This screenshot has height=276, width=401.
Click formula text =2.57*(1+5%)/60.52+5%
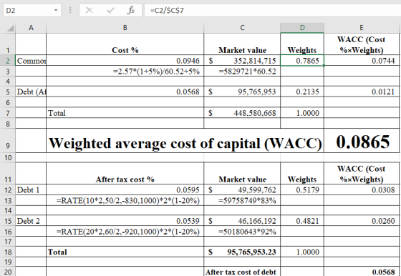pyautogui.click(x=156, y=72)
